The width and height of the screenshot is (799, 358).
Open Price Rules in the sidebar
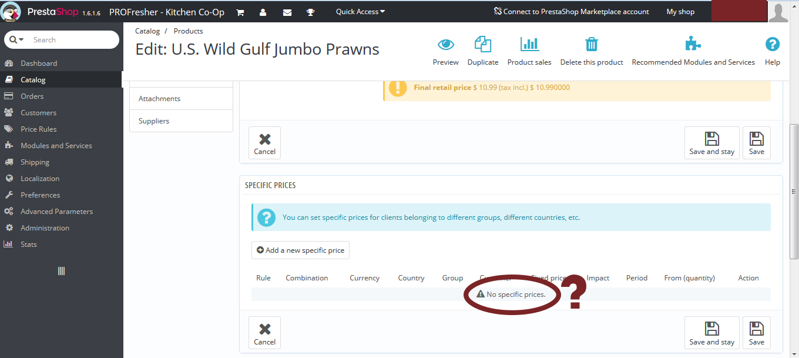coord(38,129)
